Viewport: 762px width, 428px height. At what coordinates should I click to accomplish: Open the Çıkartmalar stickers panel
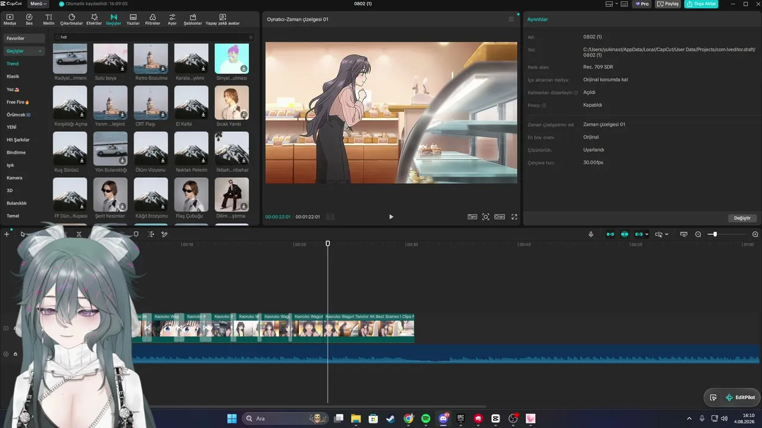click(71, 20)
